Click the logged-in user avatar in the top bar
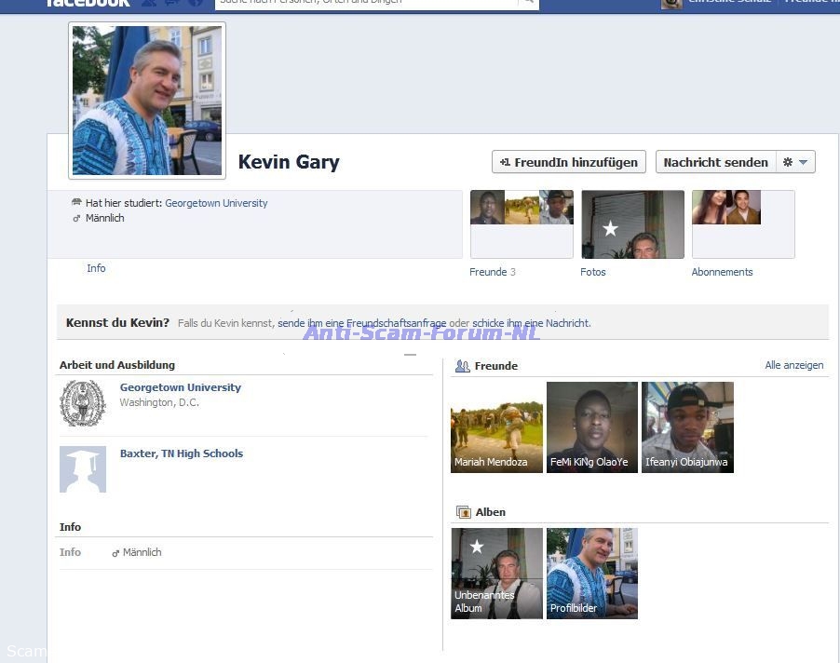Viewport: 840px width, 663px height. point(671,4)
